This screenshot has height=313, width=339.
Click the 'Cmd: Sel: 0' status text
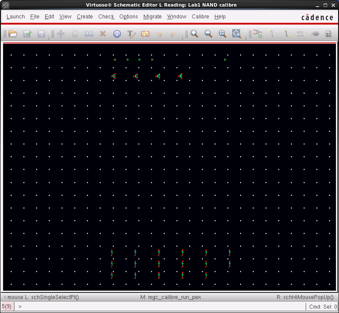click(x=323, y=307)
